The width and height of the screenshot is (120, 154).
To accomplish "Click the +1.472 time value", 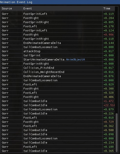I will point(109,101).
